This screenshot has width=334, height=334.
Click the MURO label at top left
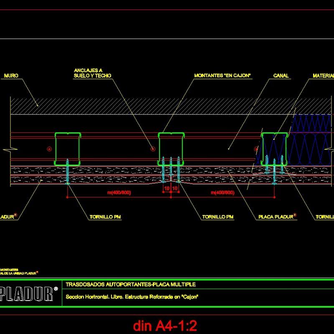click(x=11, y=76)
